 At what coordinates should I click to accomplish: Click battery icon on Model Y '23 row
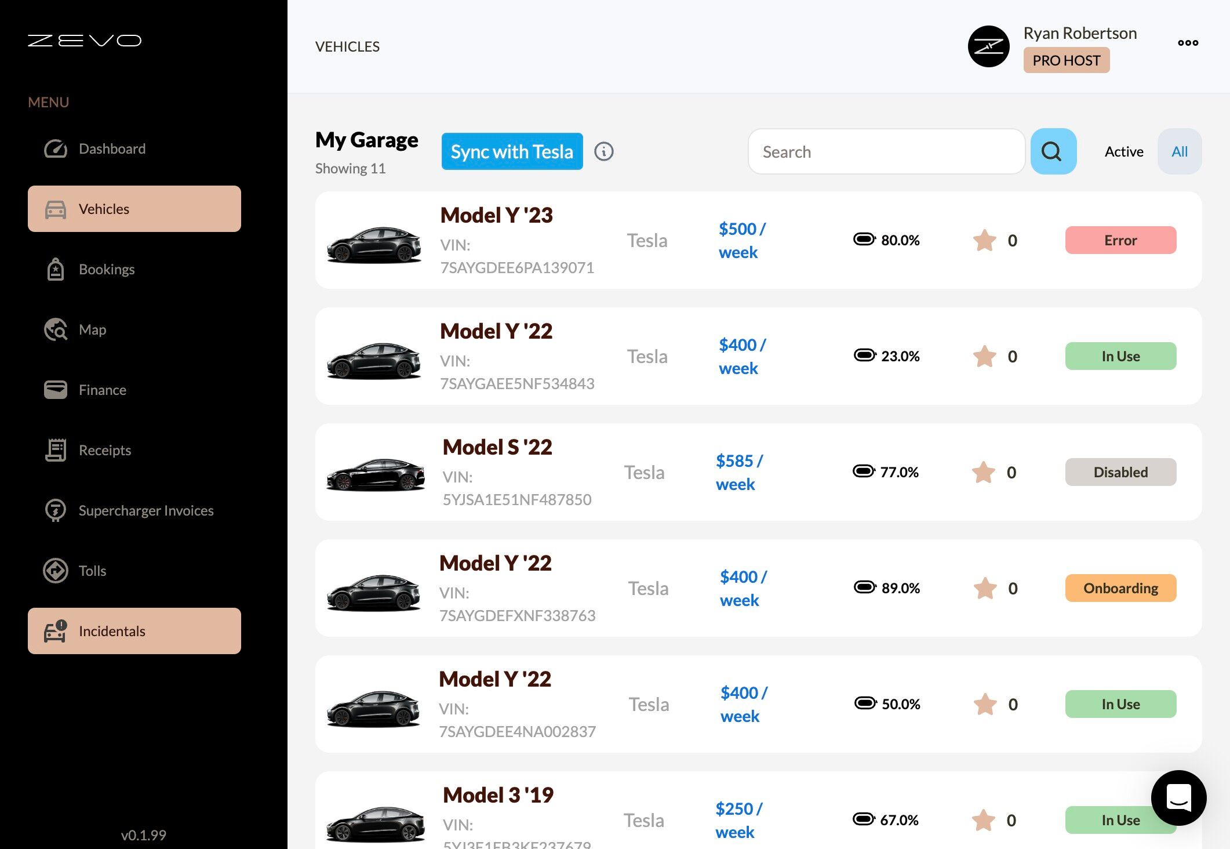pos(864,240)
